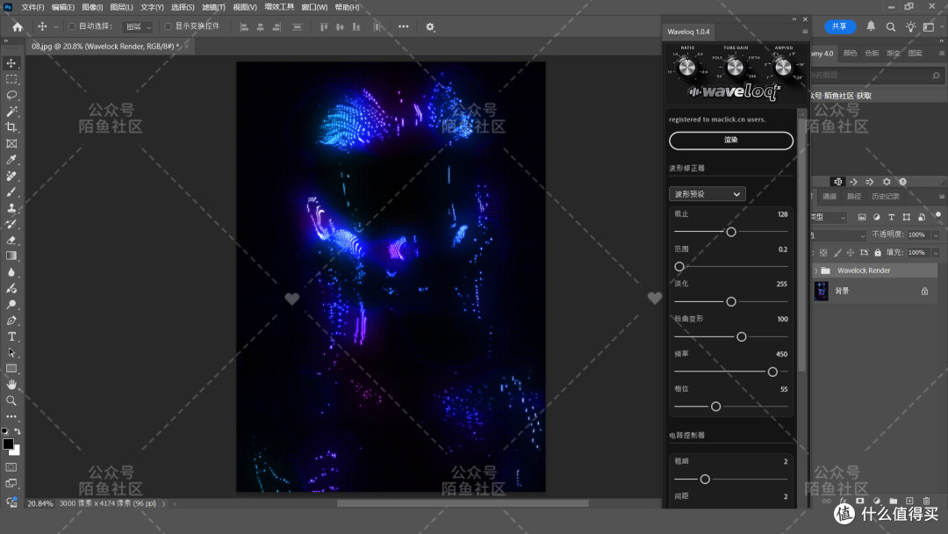Select the Eyedropper tool
This screenshot has height=534, width=948.
tap(11, 160)
